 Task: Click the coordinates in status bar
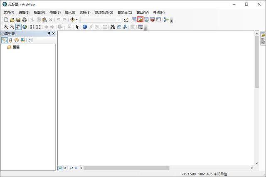(204, 174)
